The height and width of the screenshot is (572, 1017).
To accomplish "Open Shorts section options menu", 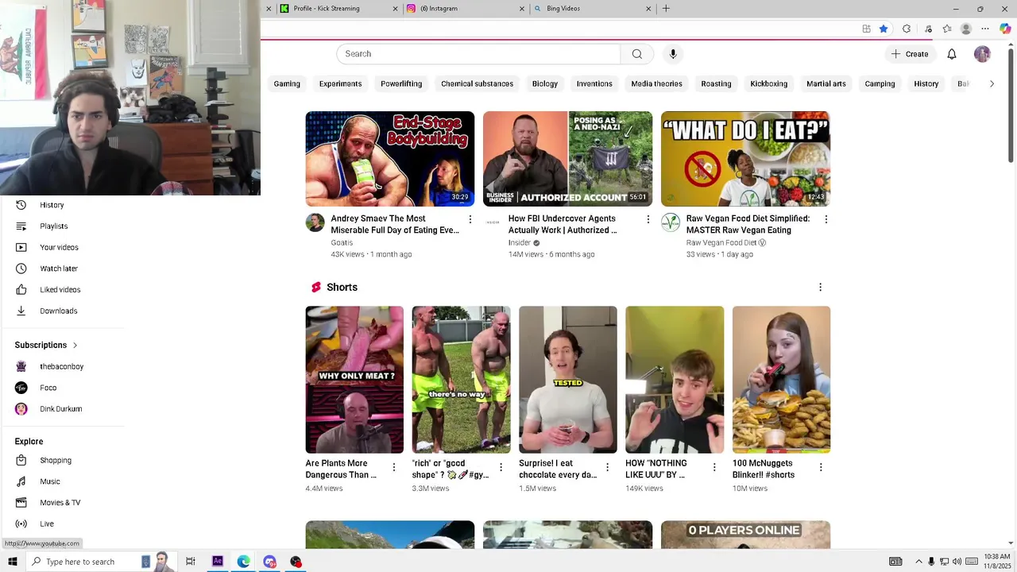I will 820,288.
